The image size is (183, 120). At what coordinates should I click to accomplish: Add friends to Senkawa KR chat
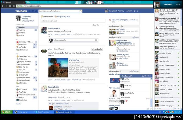[142, 76]
